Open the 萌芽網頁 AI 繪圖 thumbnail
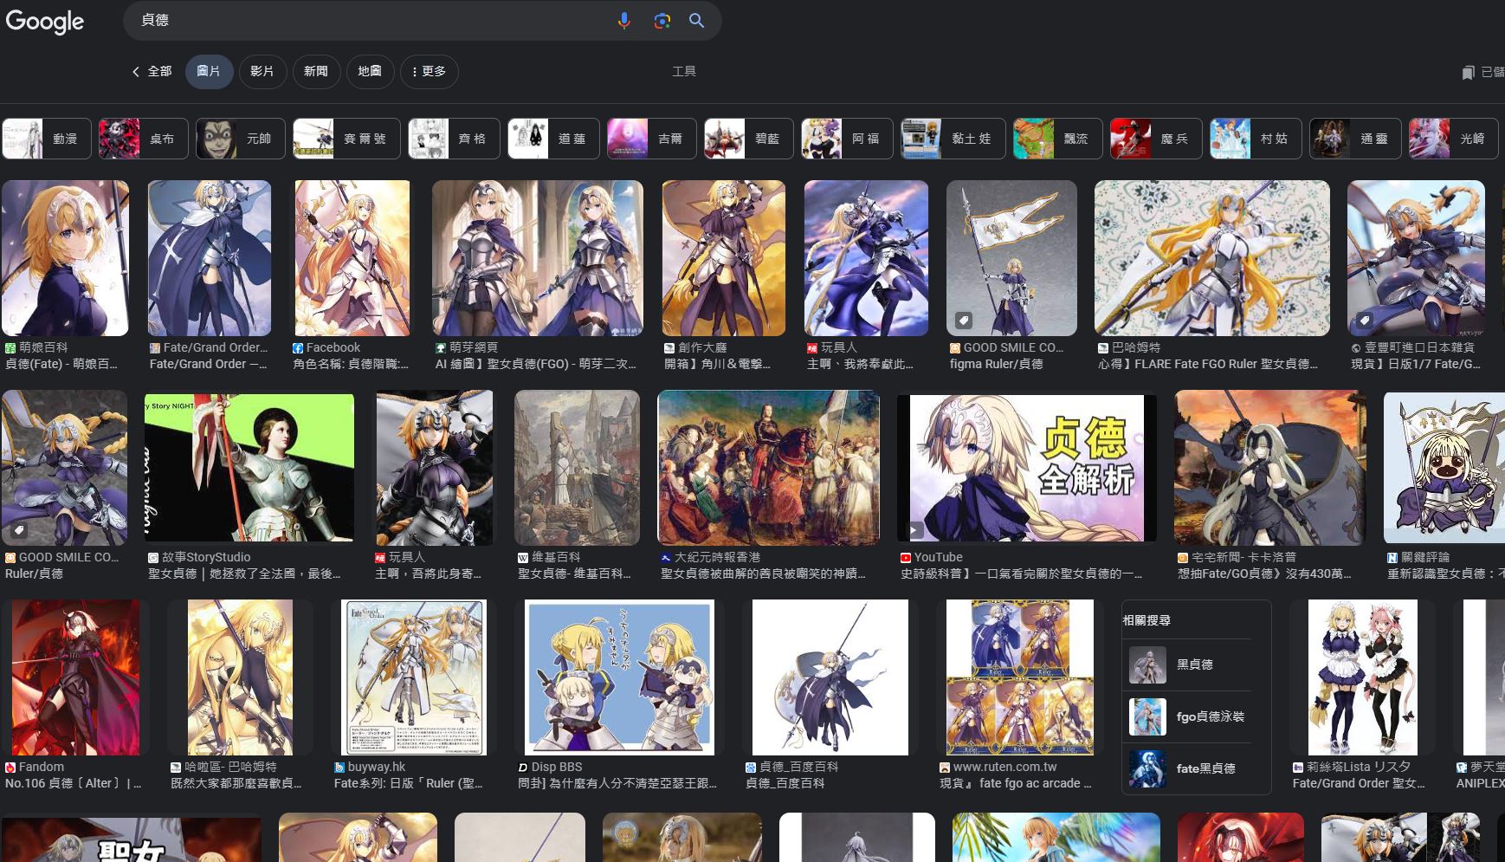The width and height of the screenshot is (1505, 862). [x=538, y=258]
